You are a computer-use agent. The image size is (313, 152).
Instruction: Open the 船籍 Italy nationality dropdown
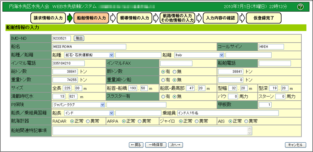(x=221, y=55)
